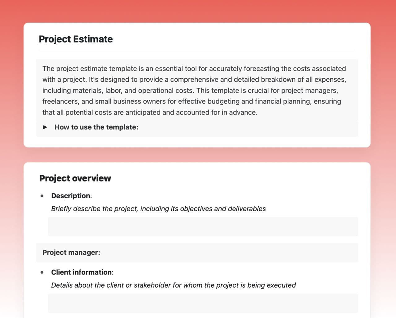Click the "How to use the template:" label
Image resolution: width=396 pixels, height=318 pixels.
point(96,127)
